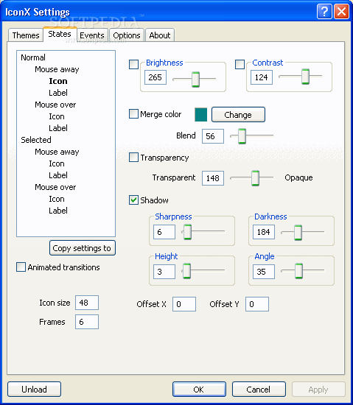
Task: Enable Animated transitions checkbox
Action: click(21, 267)
